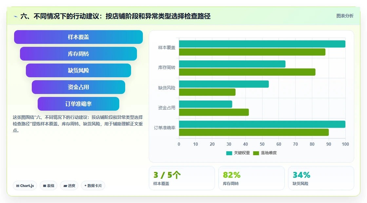This screenshot has width=367, height=203.
Task: Click the 落地难度 legend label
Action: 269,153
